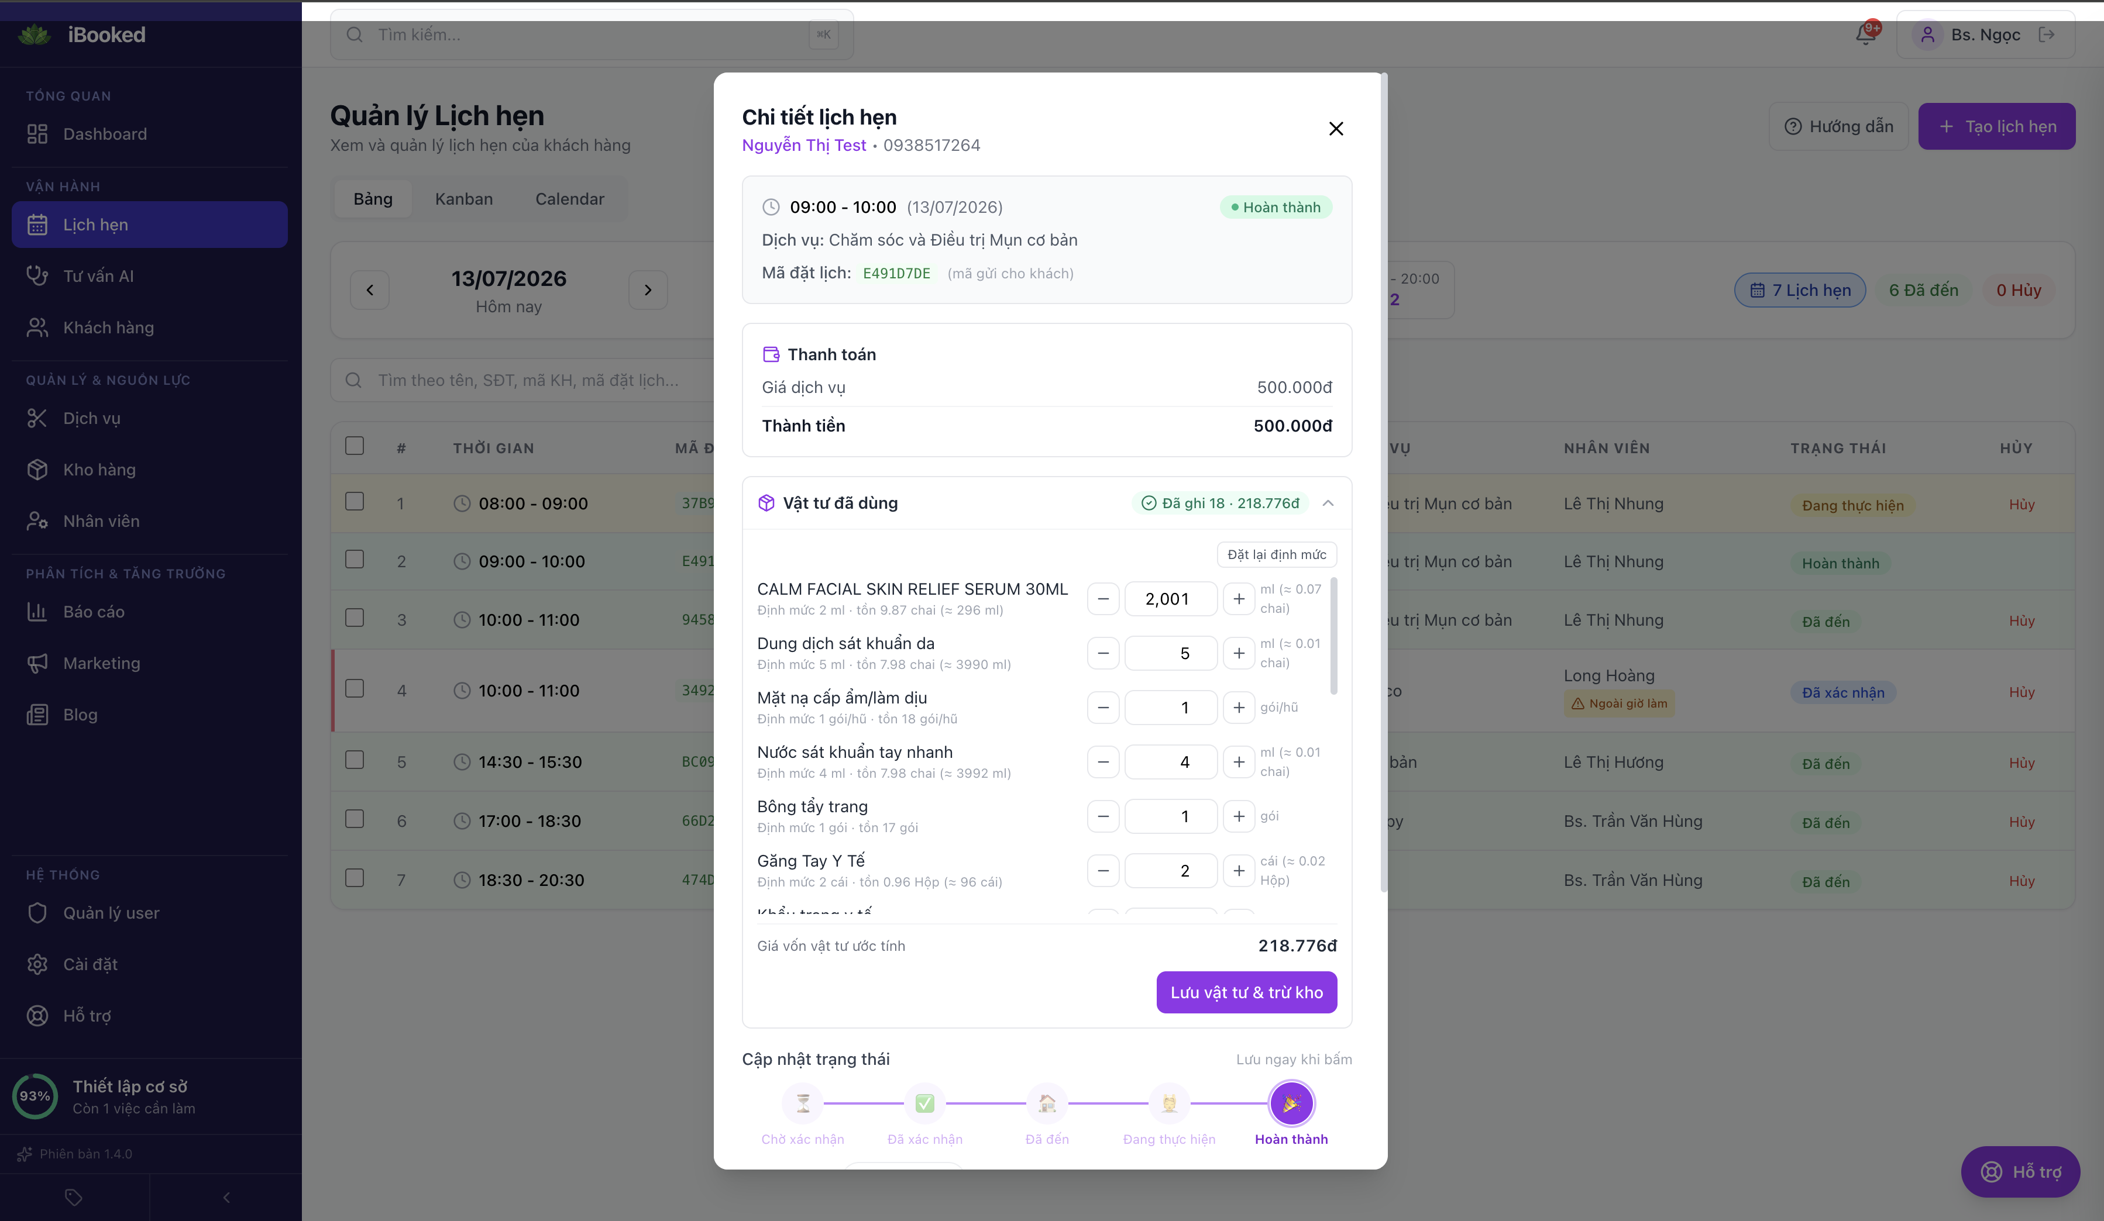Click the tag icon at sidebar bottom
2104x1221 pixels.
(74, 1198)
